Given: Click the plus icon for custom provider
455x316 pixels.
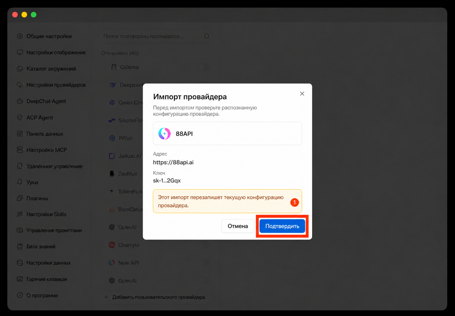Looking at the screenshot, I should (106, 297).
